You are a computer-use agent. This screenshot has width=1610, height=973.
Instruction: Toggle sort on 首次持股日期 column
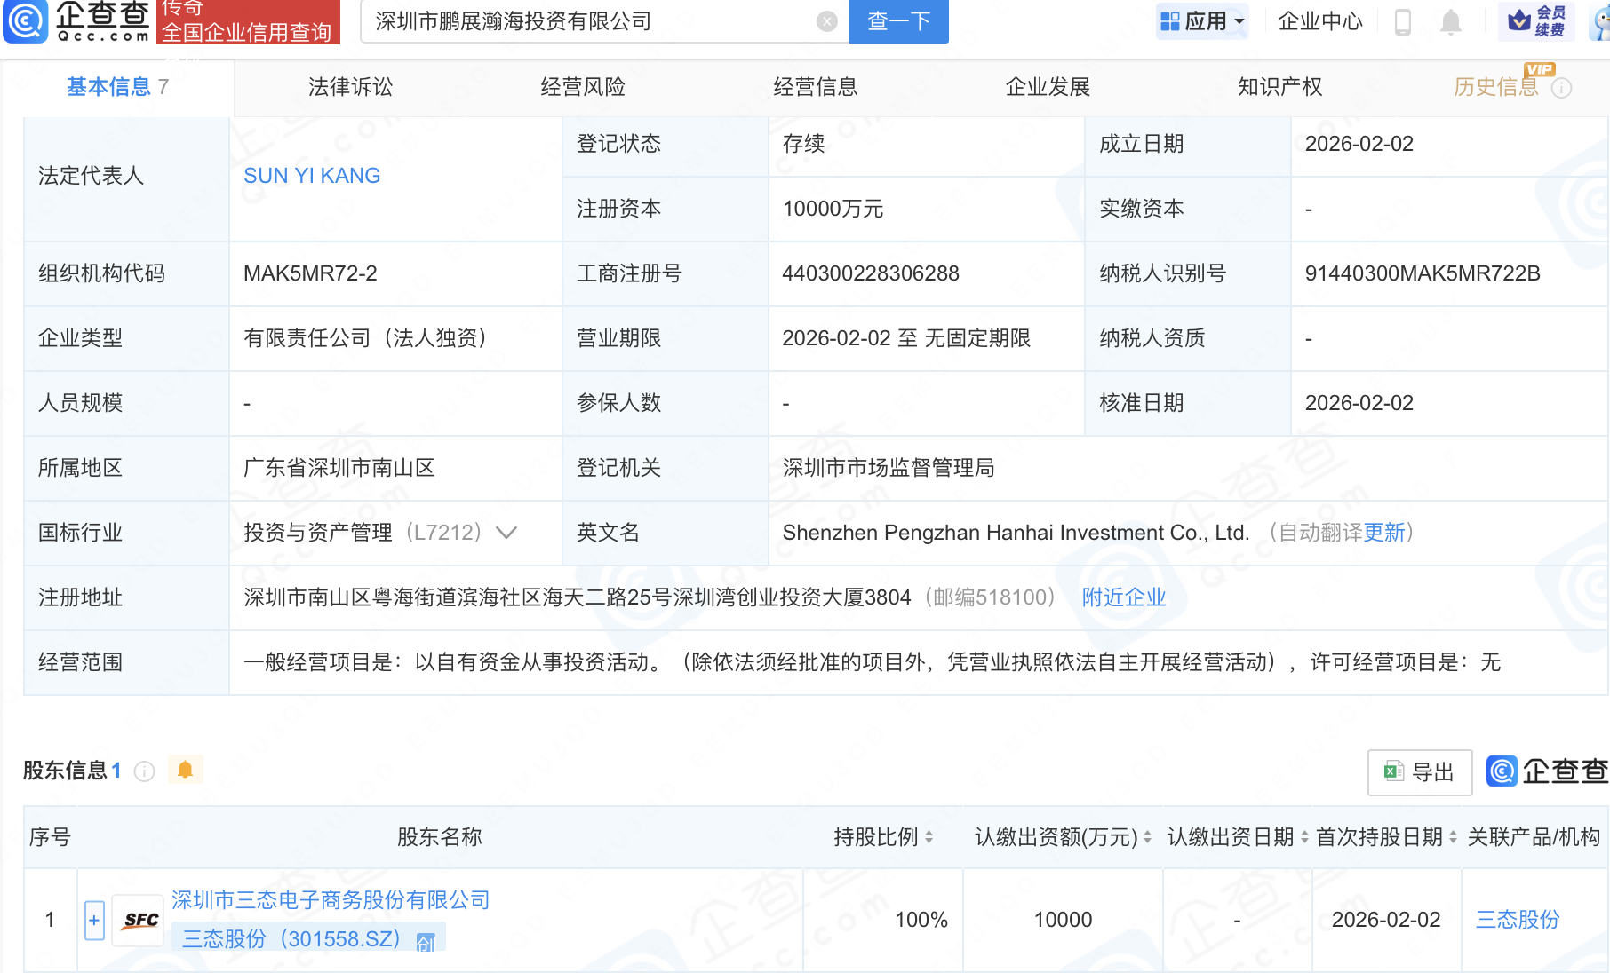(1452, 836)
